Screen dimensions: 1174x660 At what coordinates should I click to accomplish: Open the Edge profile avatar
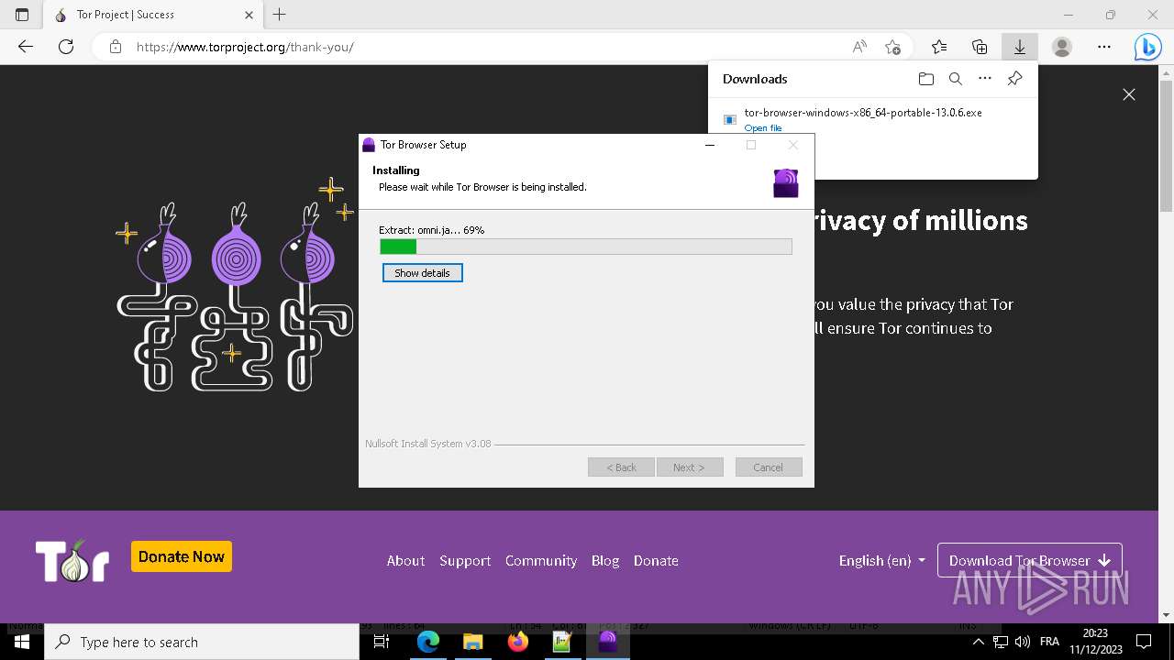1062,47
